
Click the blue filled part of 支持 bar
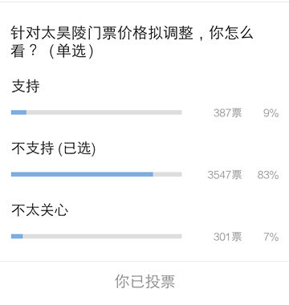18,112
